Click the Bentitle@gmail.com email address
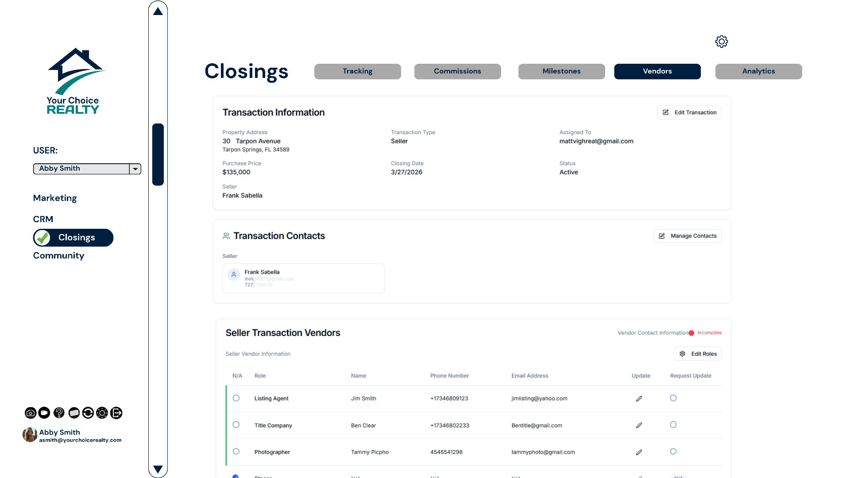 (x=537, y=426)
